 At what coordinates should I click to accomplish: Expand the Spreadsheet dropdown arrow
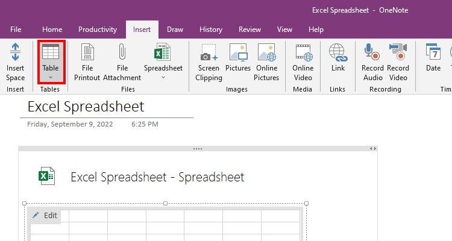coord(163,77)
